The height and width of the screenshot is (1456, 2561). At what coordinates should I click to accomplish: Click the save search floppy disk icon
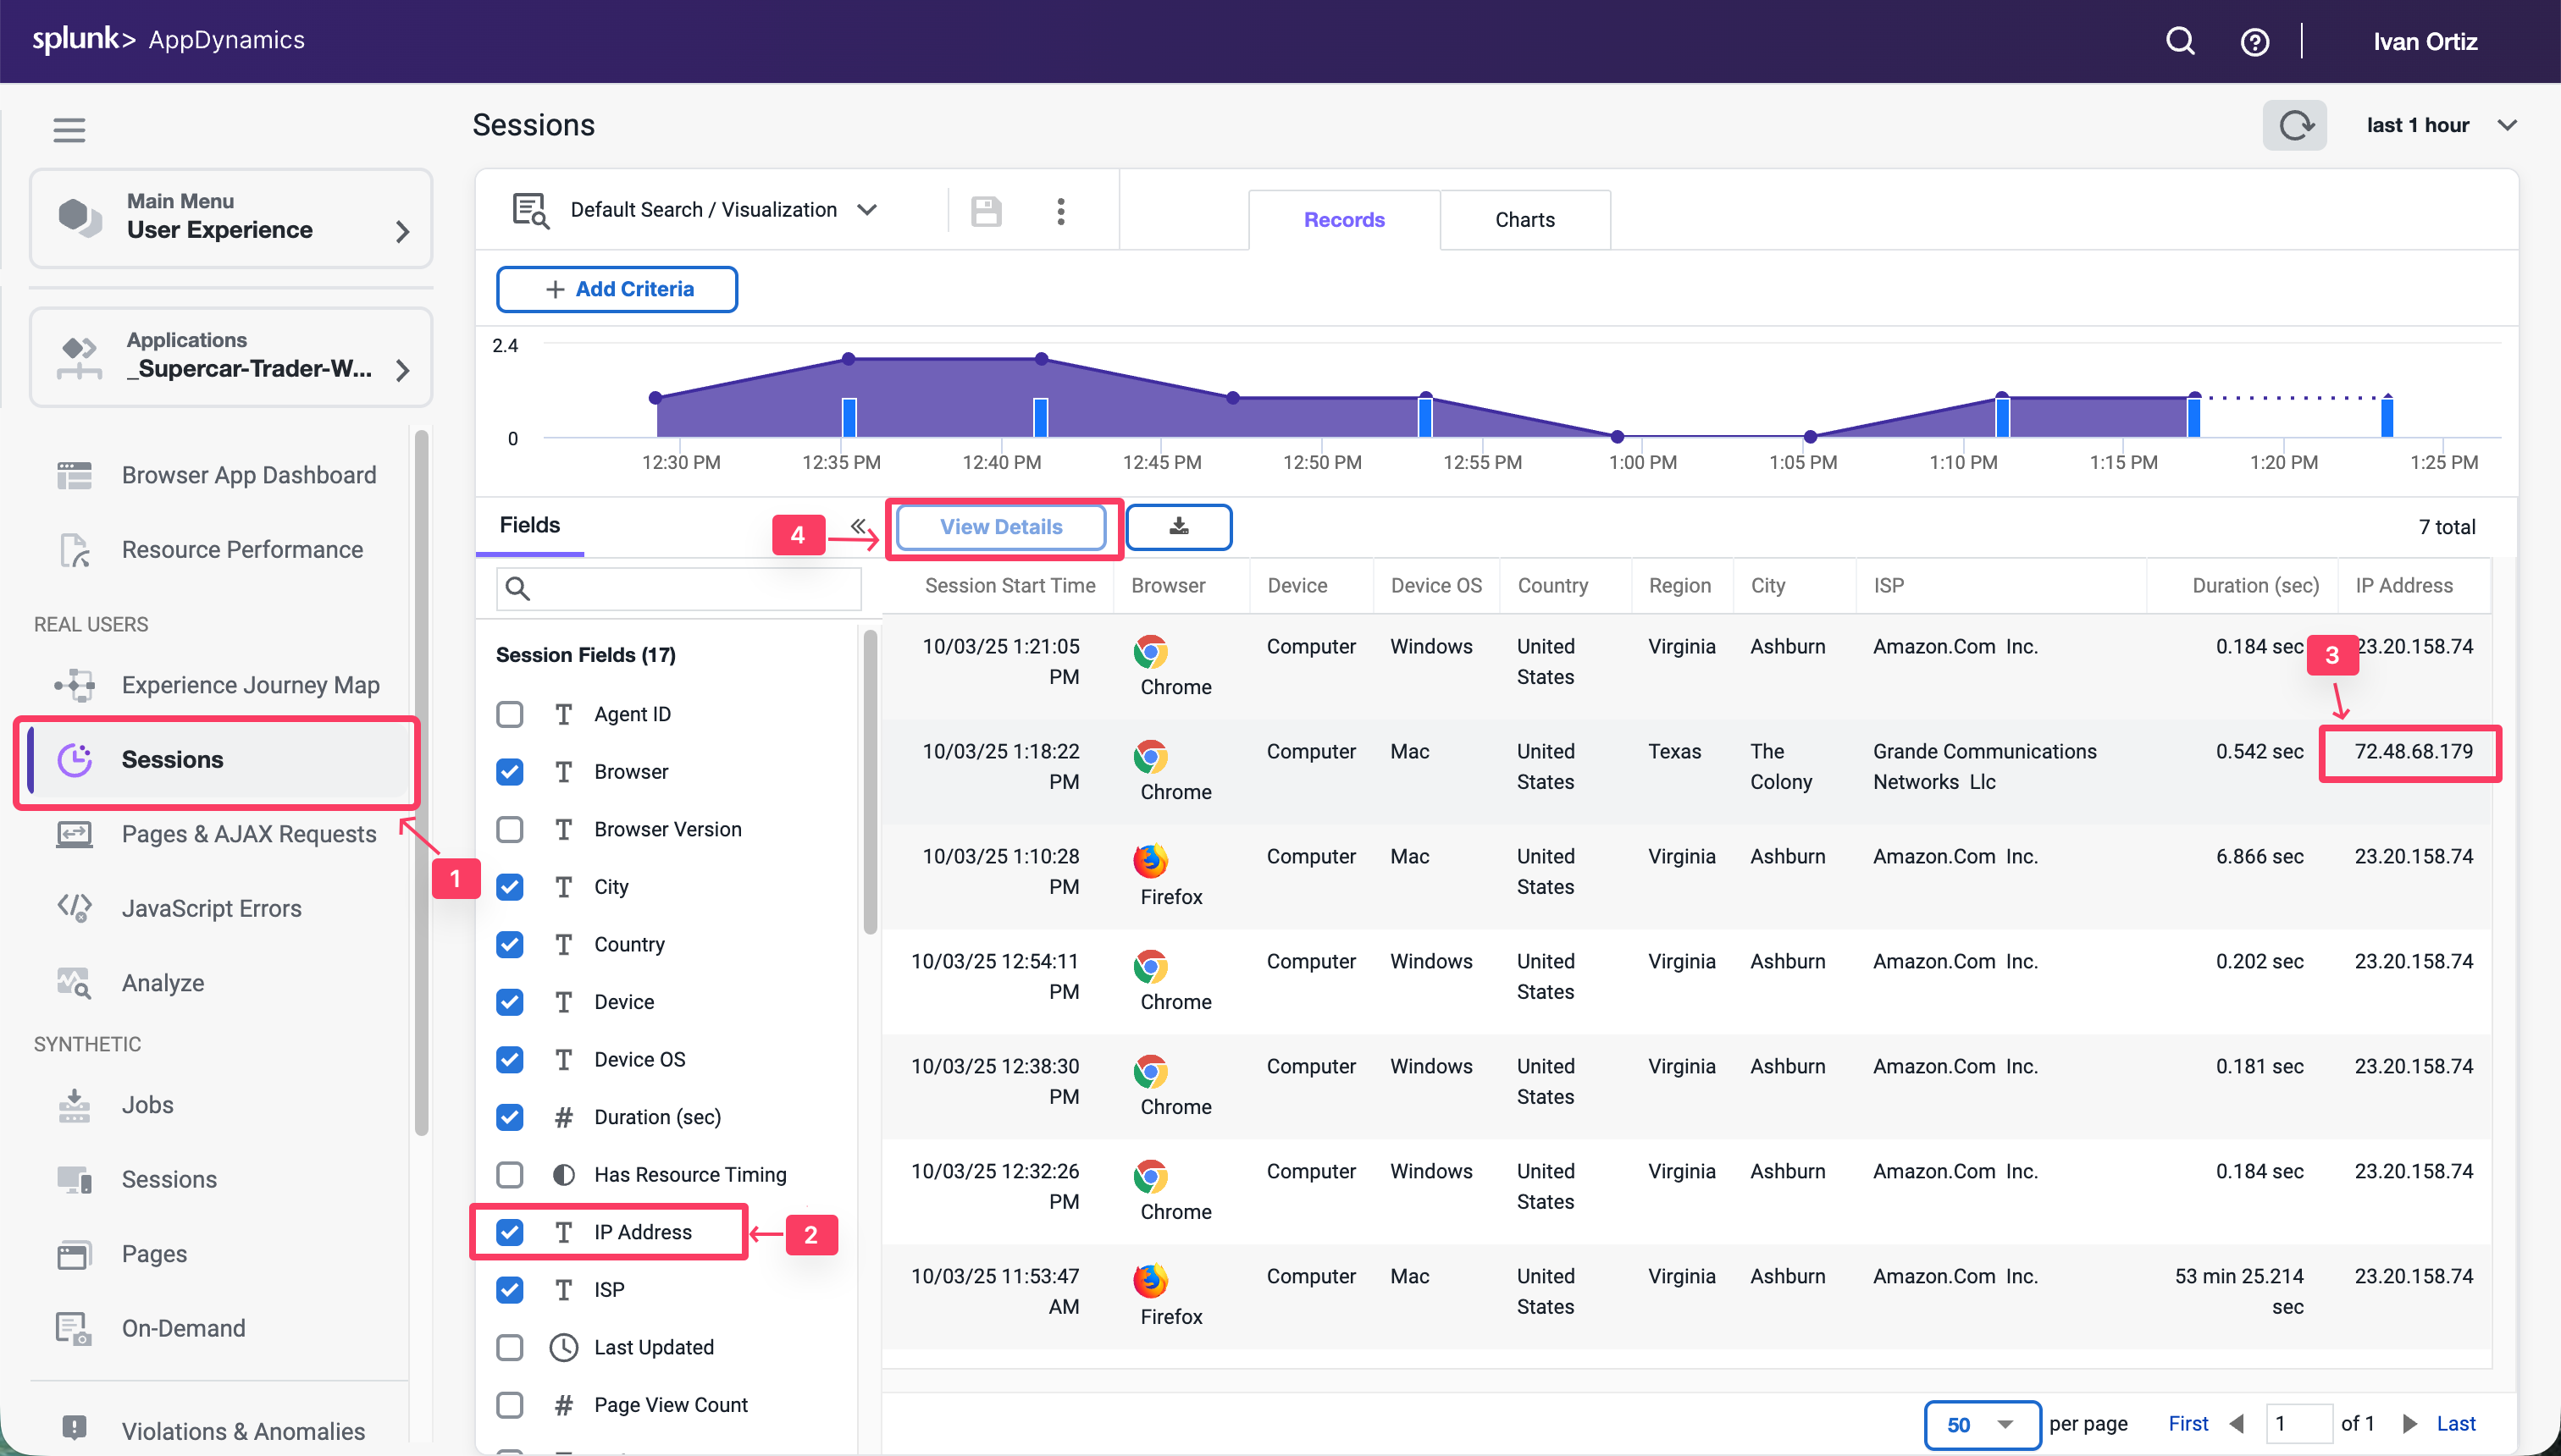click(x=986, y=211)
